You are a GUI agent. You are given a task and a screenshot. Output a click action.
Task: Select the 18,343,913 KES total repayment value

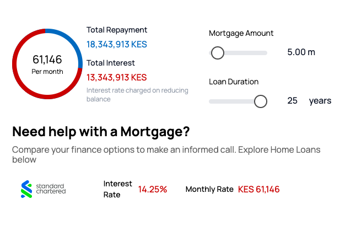[x=117, y=44]
